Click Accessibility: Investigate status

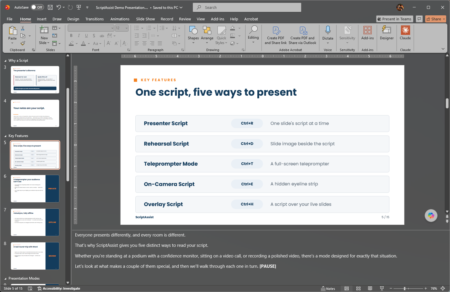click(x=59, y=288)
